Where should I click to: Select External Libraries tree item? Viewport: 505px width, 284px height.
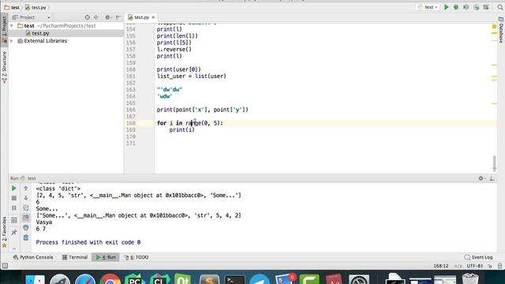click(x=46, y=41)
